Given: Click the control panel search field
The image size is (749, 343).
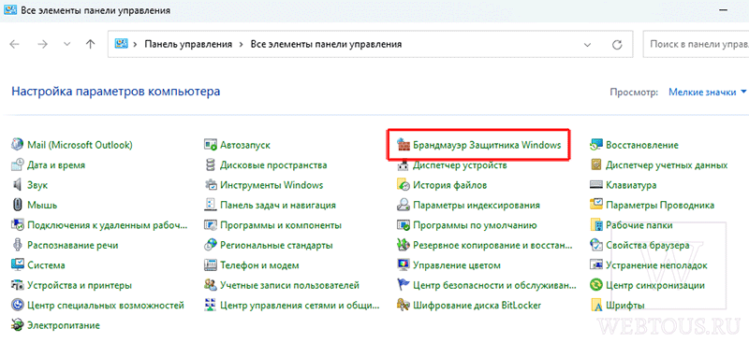Looking at the screenshot, I should pyautogui.click(x=697, y=44).
